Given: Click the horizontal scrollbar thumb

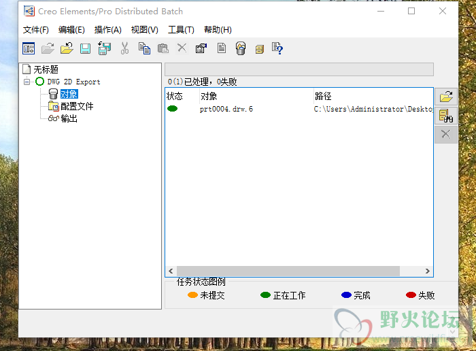Looking at the screenshot, I should 288,271.
